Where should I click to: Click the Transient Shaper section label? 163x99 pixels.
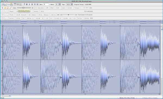click(x=85, y=15)
